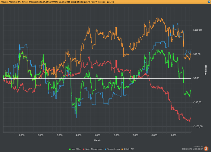Click the $0,00 y-axis label
211x152 pixels.
196,78
